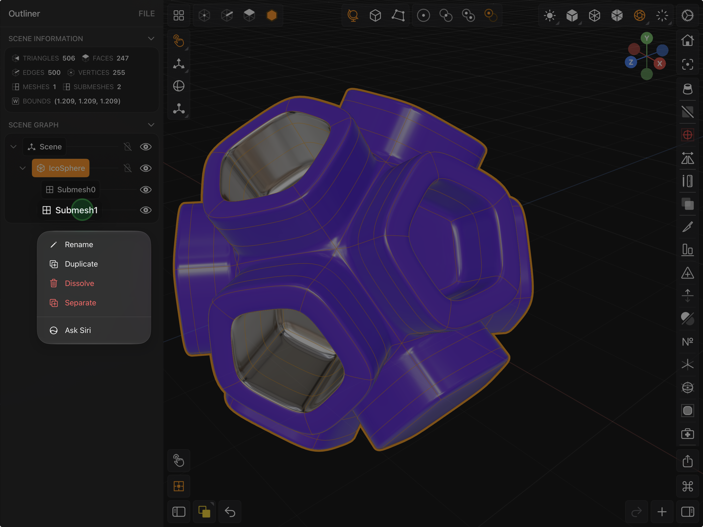Click the home view icon
The image size is (703, 527).
(x=687, y=41)
